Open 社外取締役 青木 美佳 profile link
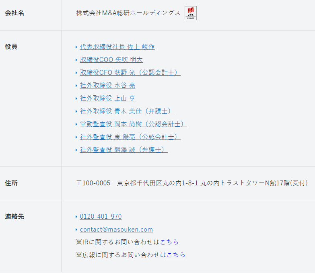Image resolution: width=315 pixels, height=273 pixels. click(x=127, y=111)
